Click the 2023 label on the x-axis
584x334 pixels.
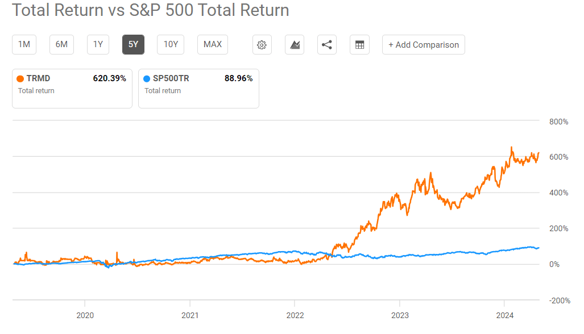(400, 315)
